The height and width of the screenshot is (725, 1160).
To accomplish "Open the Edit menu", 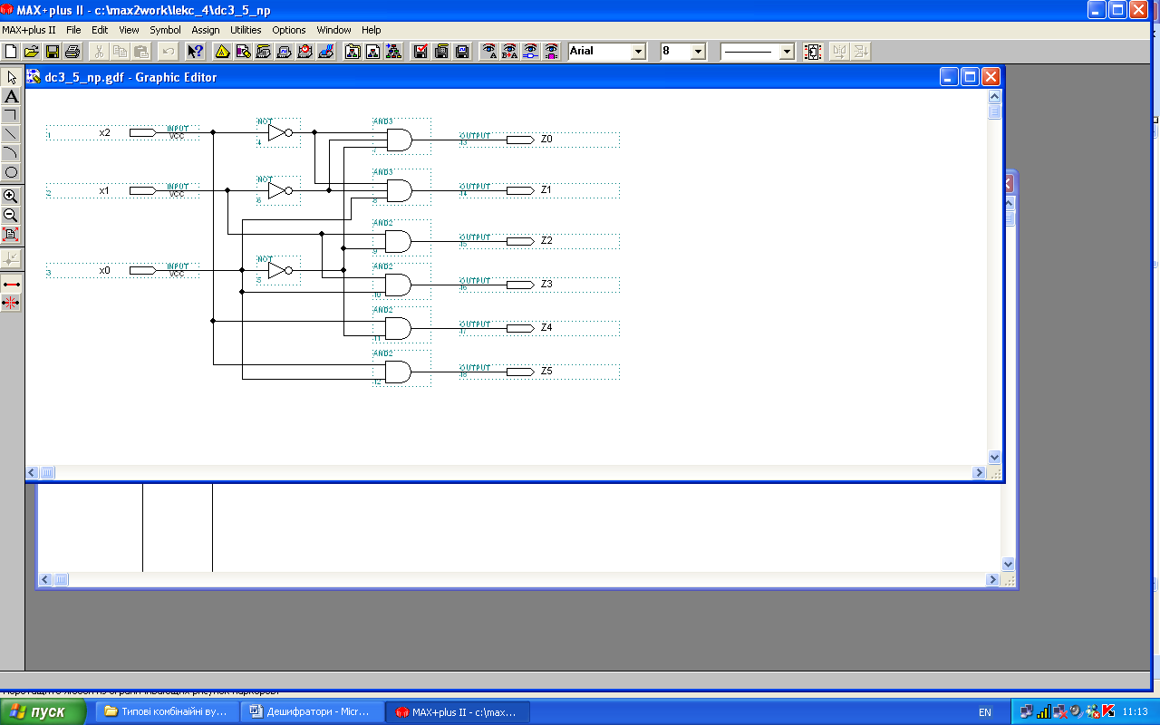I will pos(100,30).
